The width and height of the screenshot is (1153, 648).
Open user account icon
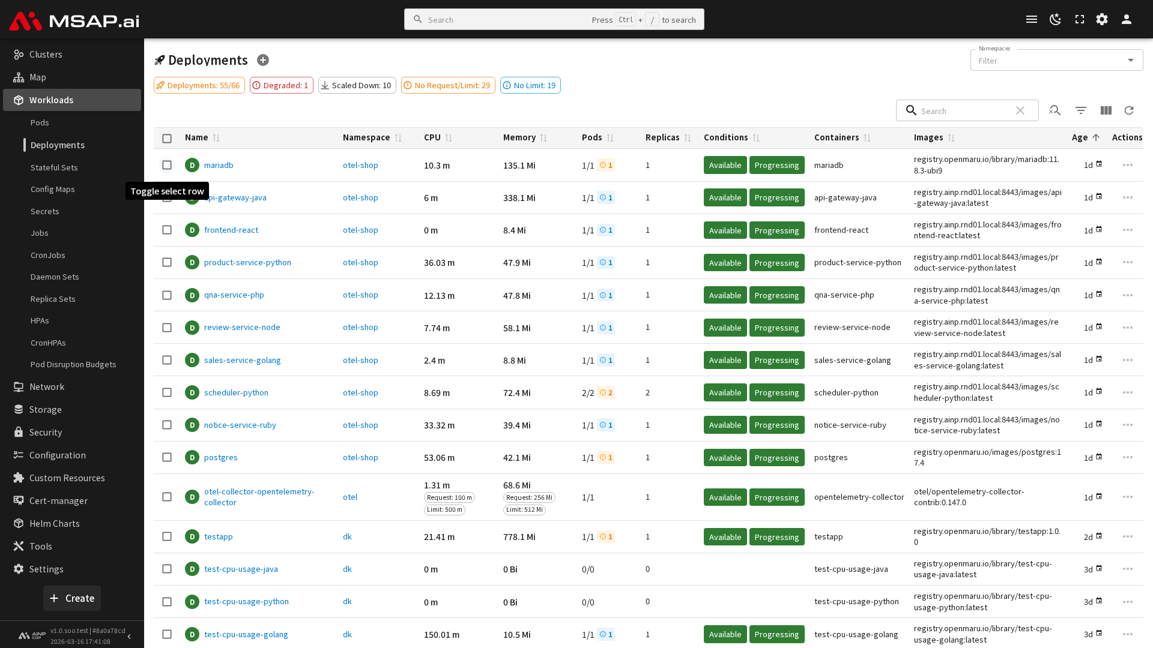point(1126,19)
